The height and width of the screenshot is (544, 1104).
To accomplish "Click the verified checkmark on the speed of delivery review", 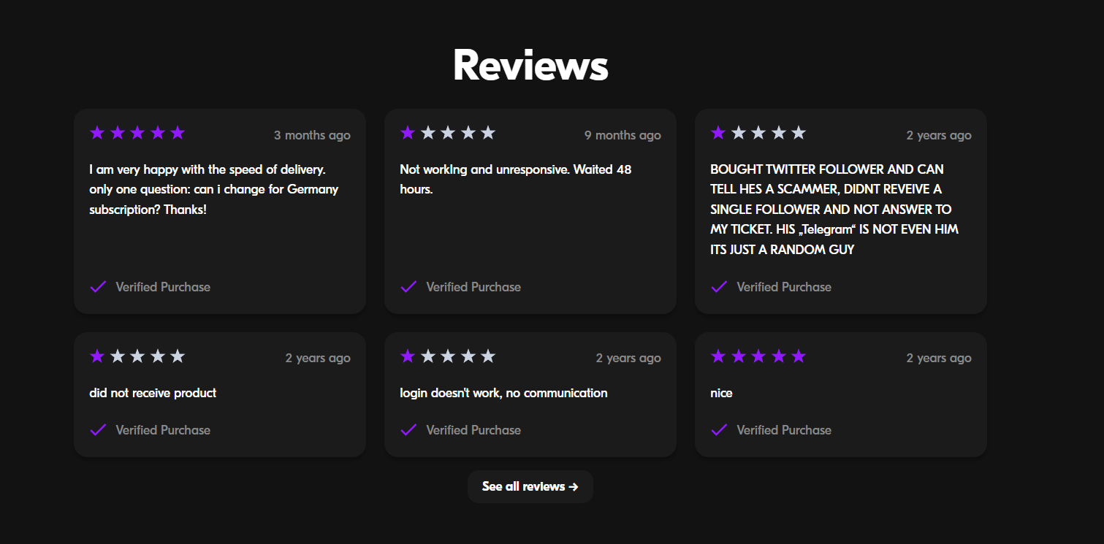I will point(99,287).
